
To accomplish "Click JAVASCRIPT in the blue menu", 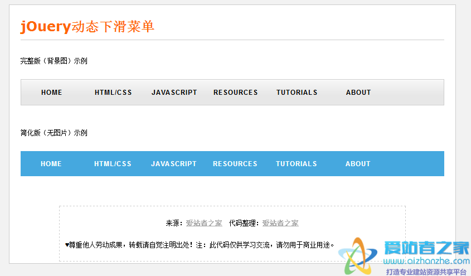I will (x=173, y=164).
